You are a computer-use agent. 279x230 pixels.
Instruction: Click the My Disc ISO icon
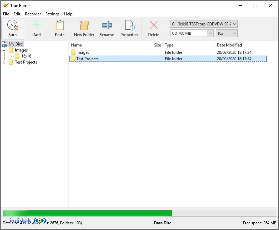pyautogui.click(x=4, y=44)
